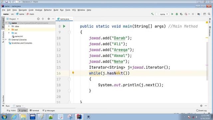Open the Project panel settings gear
Viewport: 213px width, 120px height.
pyautogui.click(x=49, y=19)
